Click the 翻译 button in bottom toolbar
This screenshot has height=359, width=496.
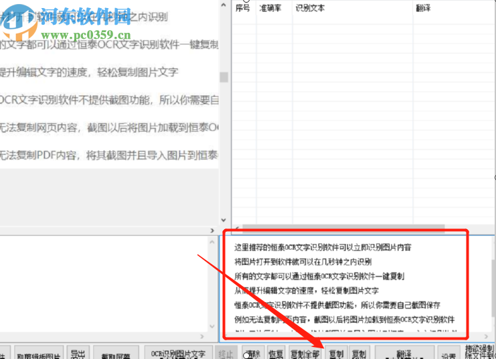tap(404, 354)
